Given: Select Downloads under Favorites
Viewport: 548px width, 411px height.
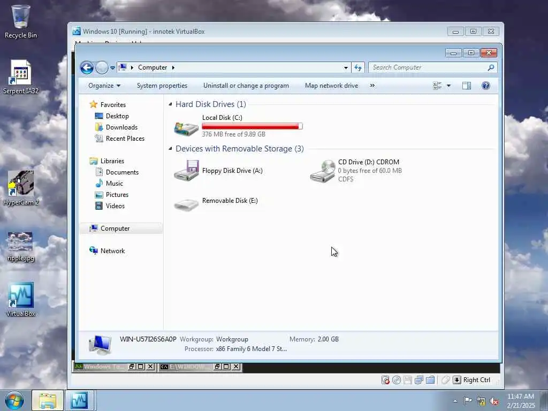Looking at the screenshot, I should click(121, 127).
